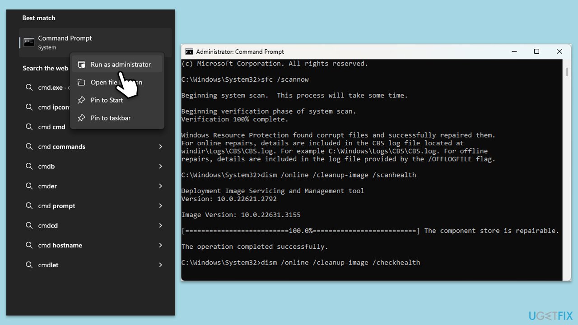Expand the cmd commands suggestion chevron
The image size is (578, 325).
(160, 147)
